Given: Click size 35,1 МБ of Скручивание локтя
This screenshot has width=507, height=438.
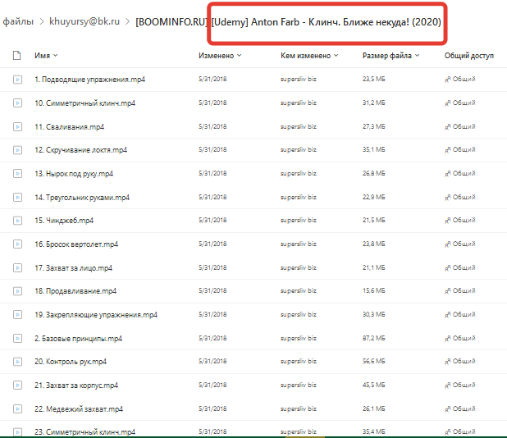Looking at the screenshot, I should pyautogui.click(x=374, y=149).
